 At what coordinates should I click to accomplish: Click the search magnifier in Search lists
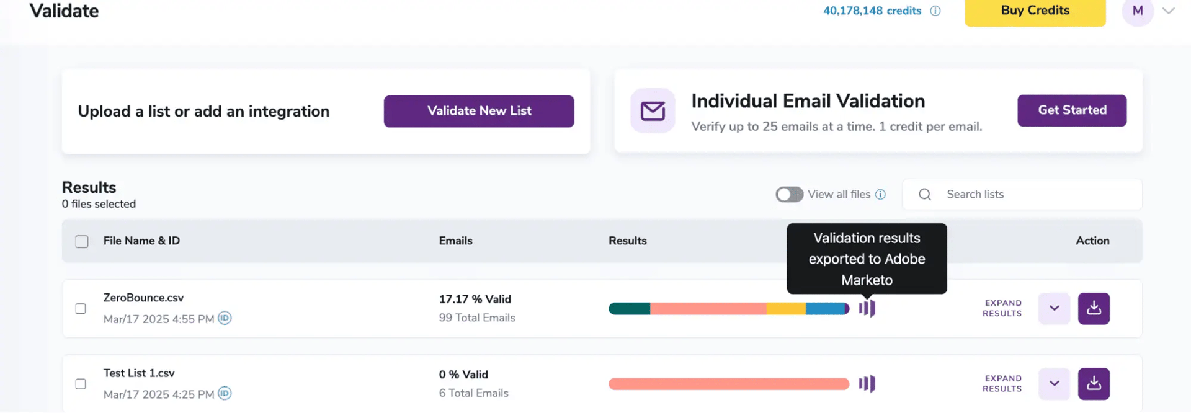924,194
